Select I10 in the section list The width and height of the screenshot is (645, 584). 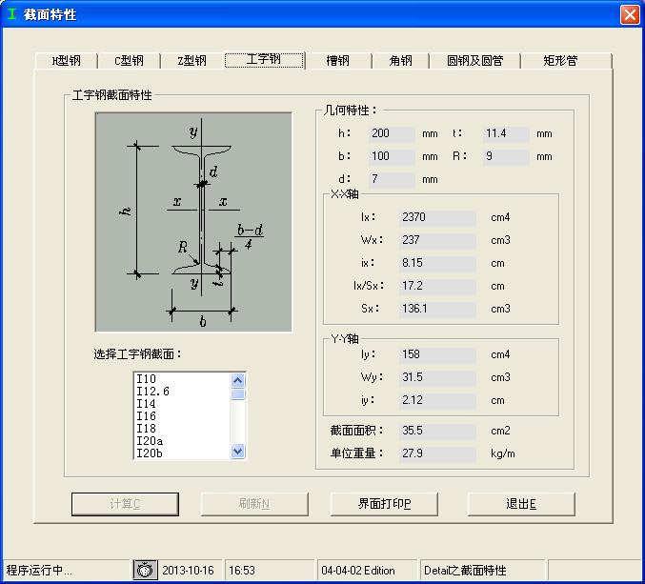tap(182, 379)
